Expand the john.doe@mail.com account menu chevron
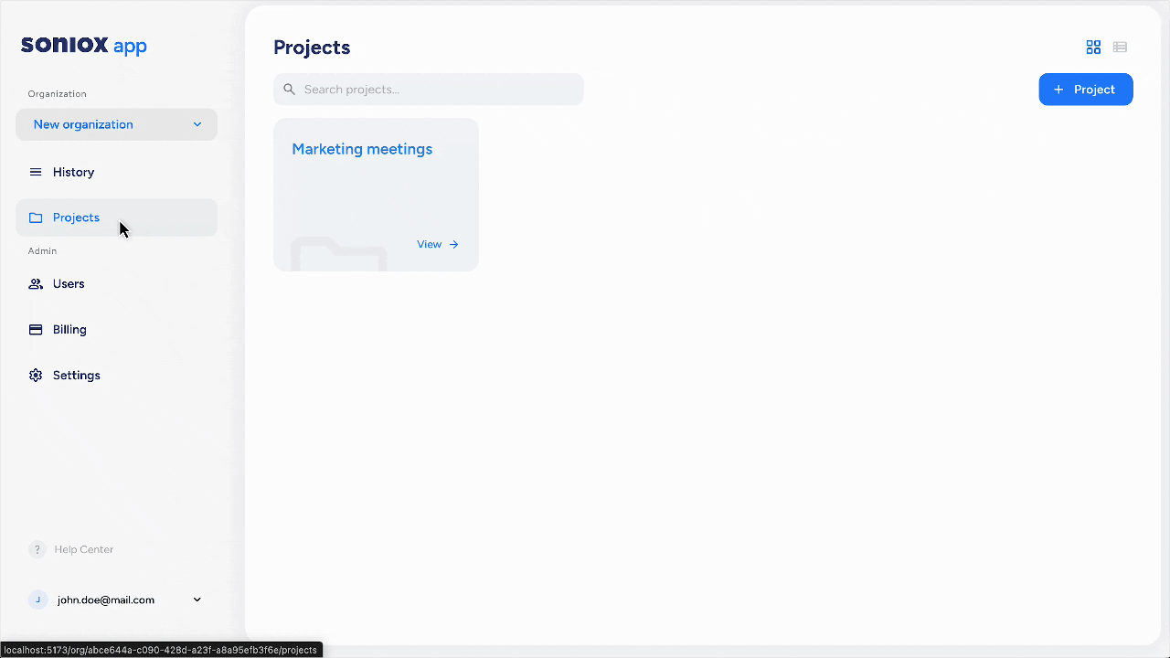This screenshot has width=1170, height=658. [197, 600]
